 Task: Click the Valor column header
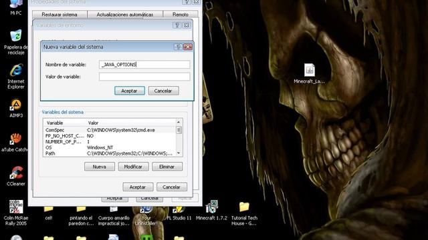tap(131, 123)
